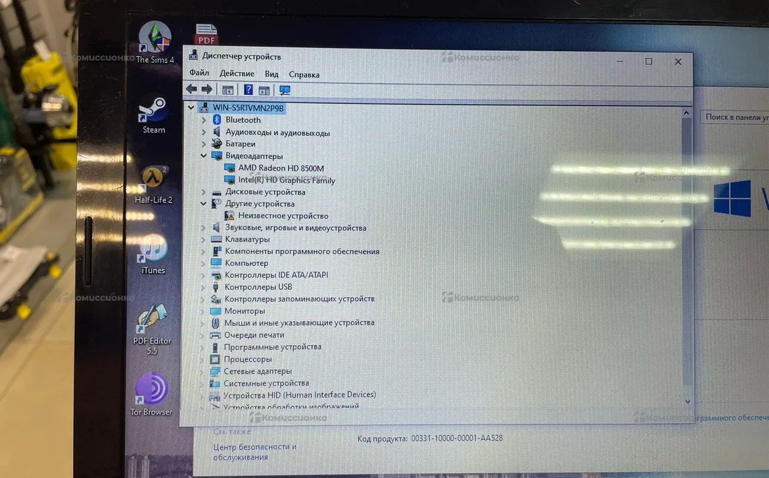
Task: Open the Справка menu
Action: click(304, 74)
